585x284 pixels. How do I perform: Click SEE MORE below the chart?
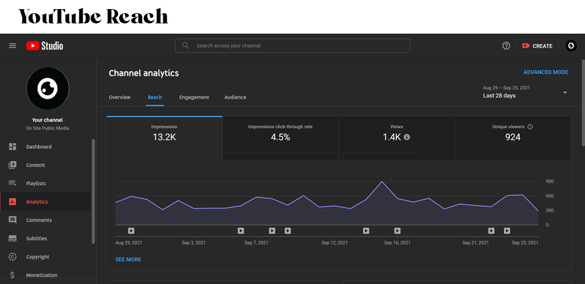(x=128, y=259)
